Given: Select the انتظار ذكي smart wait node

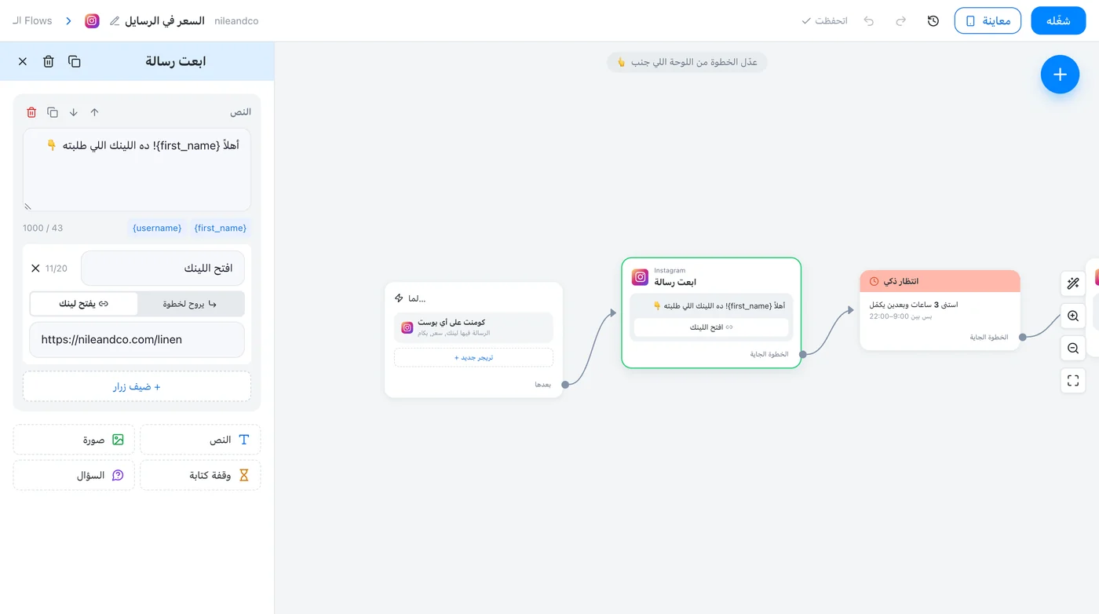Looking at the screenshot, I should tap(940, 310).
